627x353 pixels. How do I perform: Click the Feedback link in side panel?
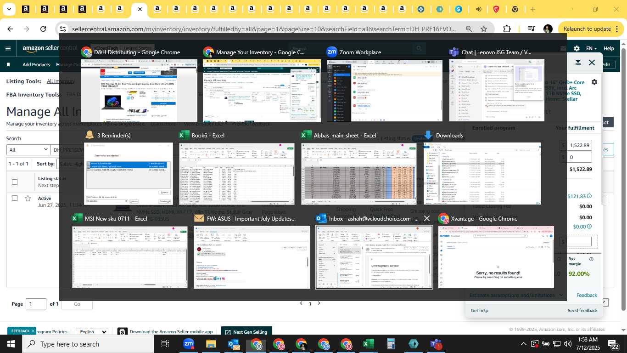[x=587, y=295]
